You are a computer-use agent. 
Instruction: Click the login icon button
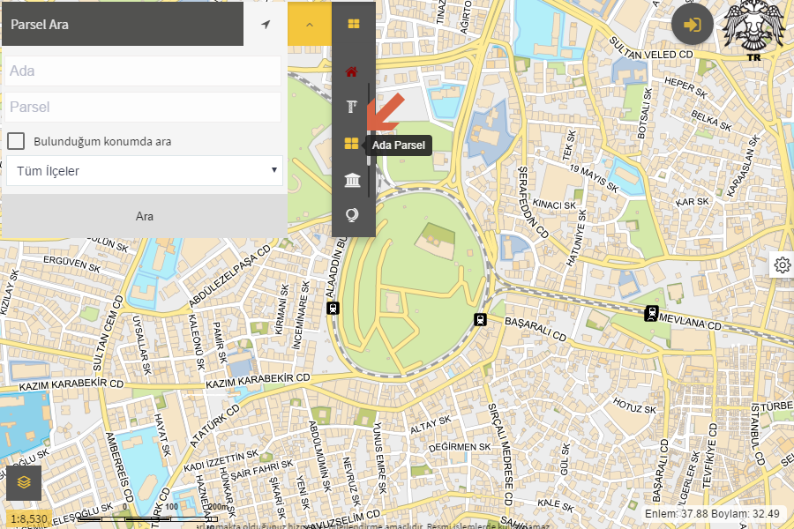(x=693, y=25)
